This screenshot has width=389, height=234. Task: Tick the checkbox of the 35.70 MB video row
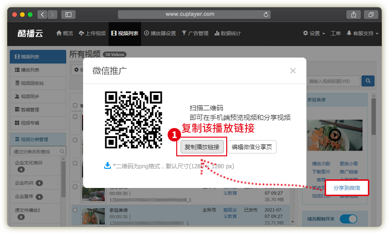[75, 187]
